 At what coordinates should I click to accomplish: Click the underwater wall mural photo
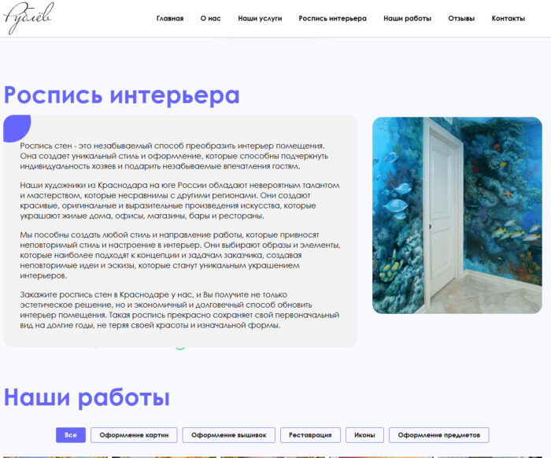457,215
